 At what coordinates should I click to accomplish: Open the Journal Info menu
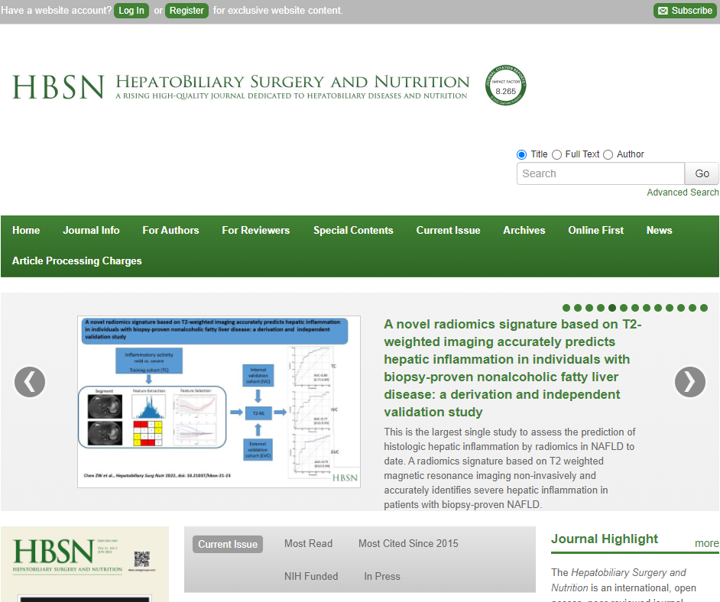click(x=91, y=231)
